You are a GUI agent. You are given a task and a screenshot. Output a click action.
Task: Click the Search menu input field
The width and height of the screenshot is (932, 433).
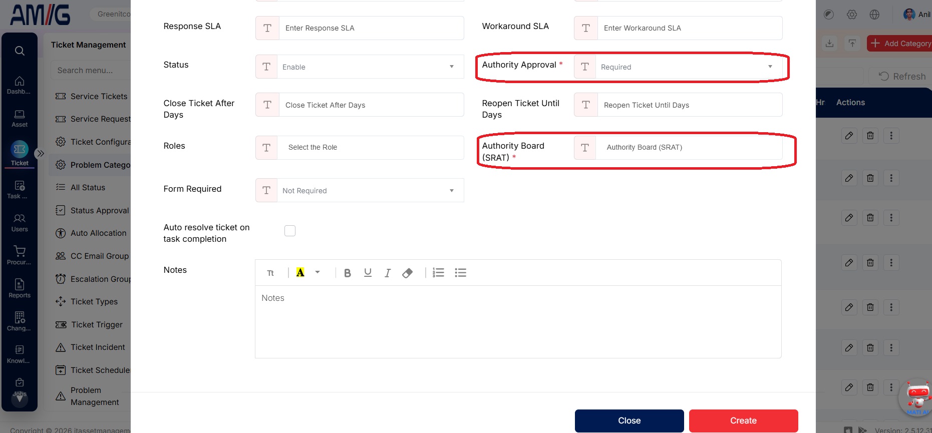[x=90, y=70]
